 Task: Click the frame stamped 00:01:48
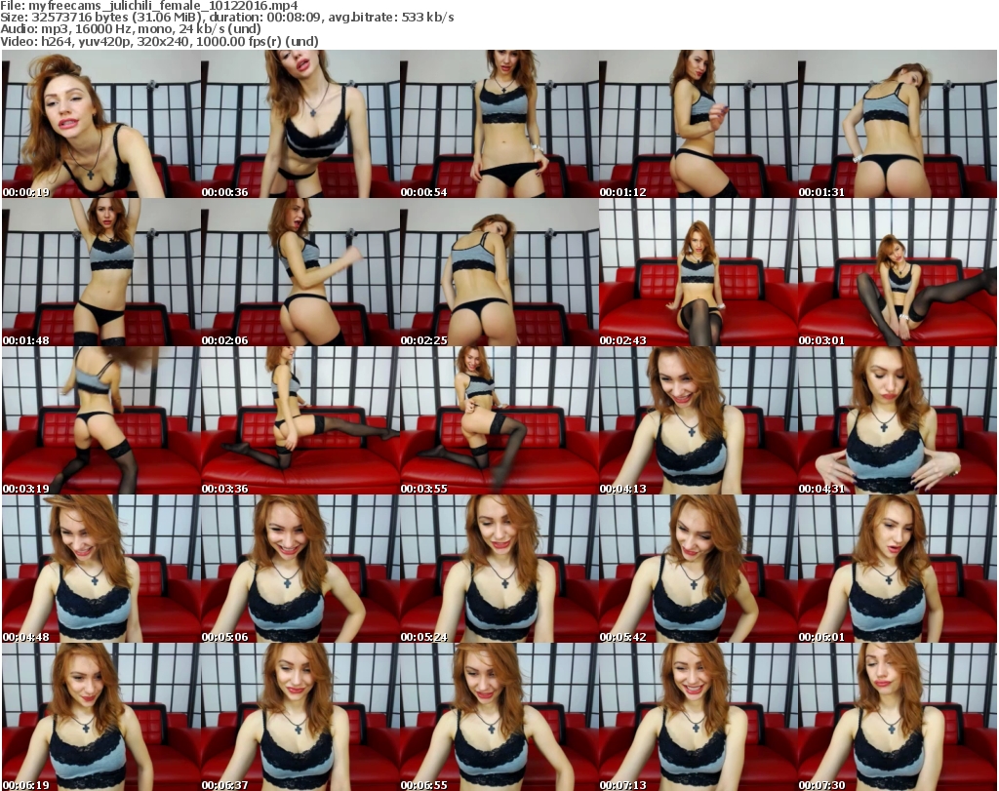100,272
